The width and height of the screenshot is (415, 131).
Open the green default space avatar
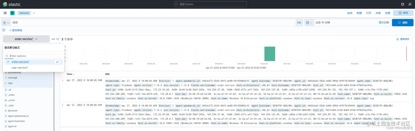tap(12, 13)
